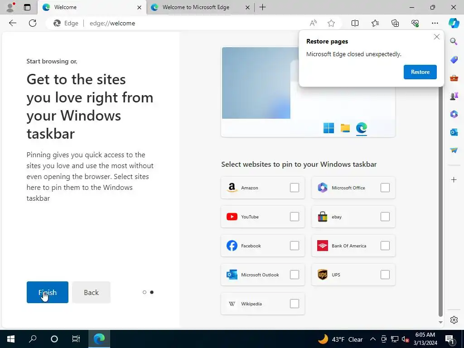Check the YouTube checkbox
The image size is (464, 348).
[x=295, y=217]
